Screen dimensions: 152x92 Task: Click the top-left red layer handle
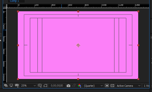(18, 12)
